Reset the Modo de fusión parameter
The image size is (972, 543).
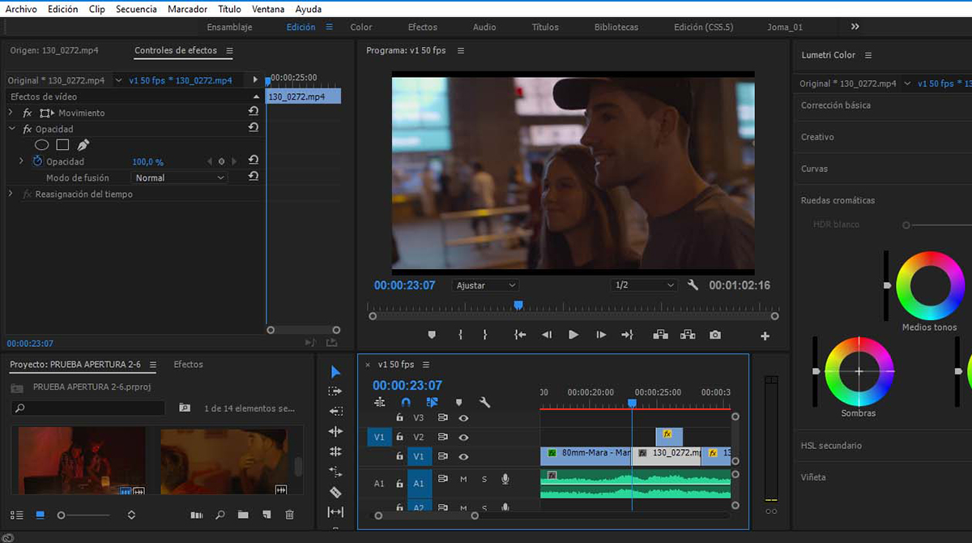click(254, 177)
